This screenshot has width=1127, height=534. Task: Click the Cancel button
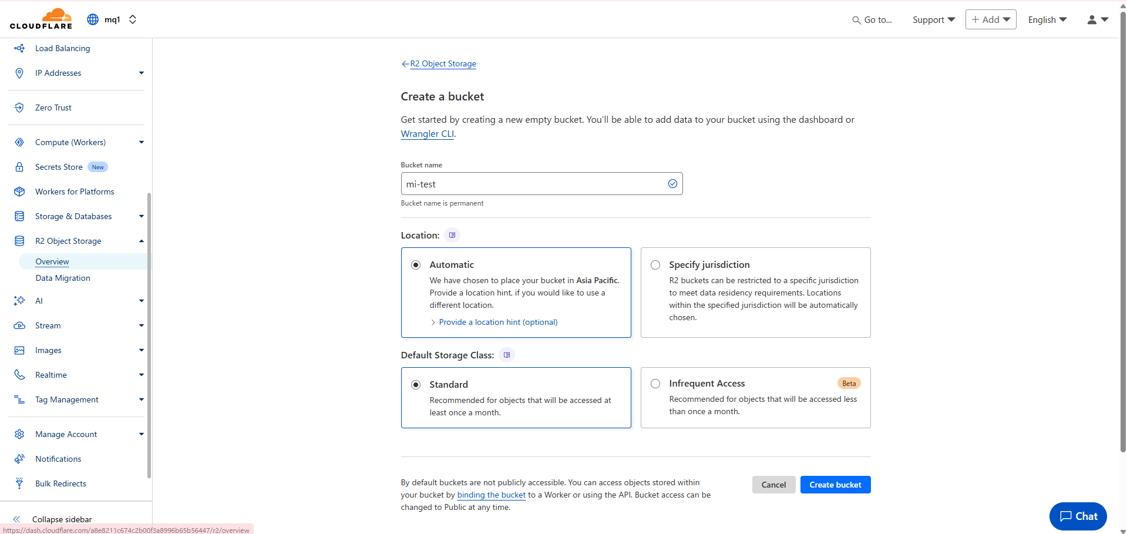pyautogui.click(x=773, y=485)
